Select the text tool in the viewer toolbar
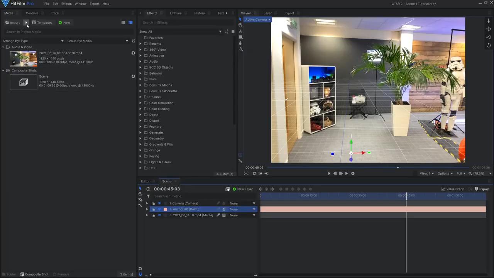The image size is (494, 278). (x=240, y=31)
